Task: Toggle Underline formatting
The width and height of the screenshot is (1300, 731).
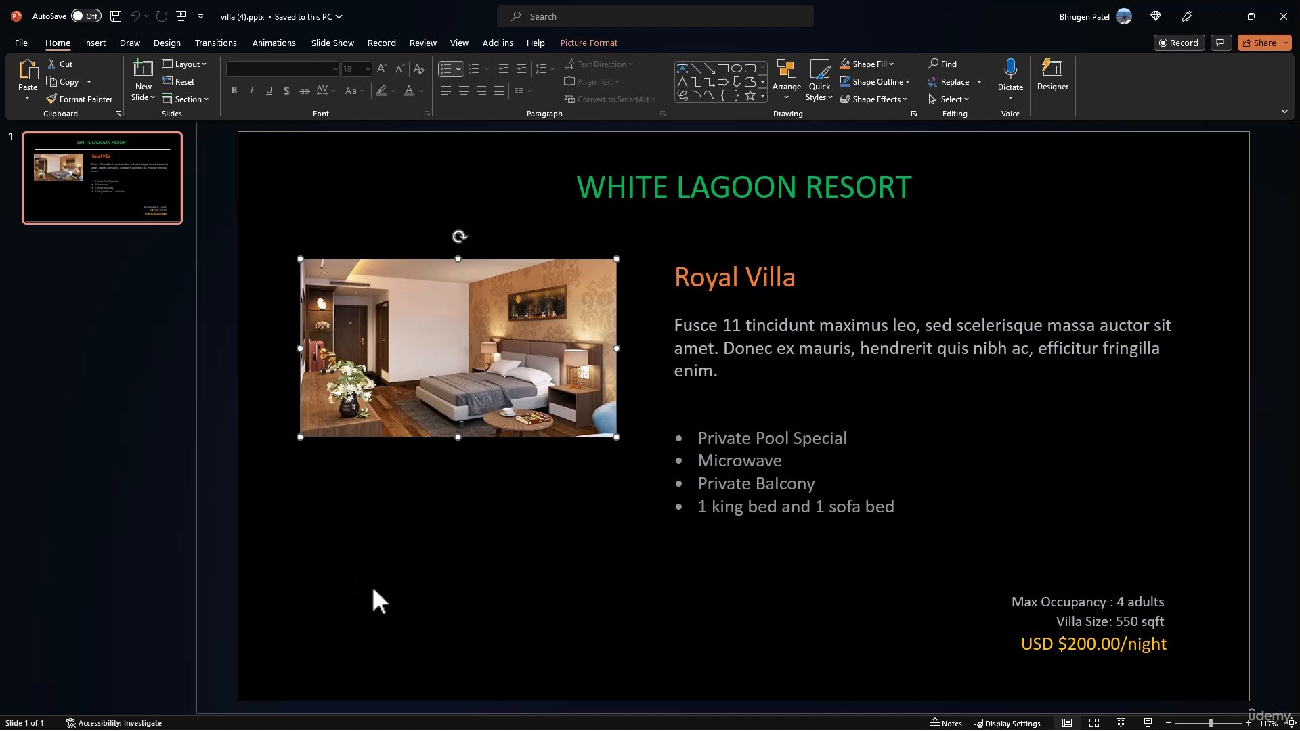Action: tap(269, 91)
